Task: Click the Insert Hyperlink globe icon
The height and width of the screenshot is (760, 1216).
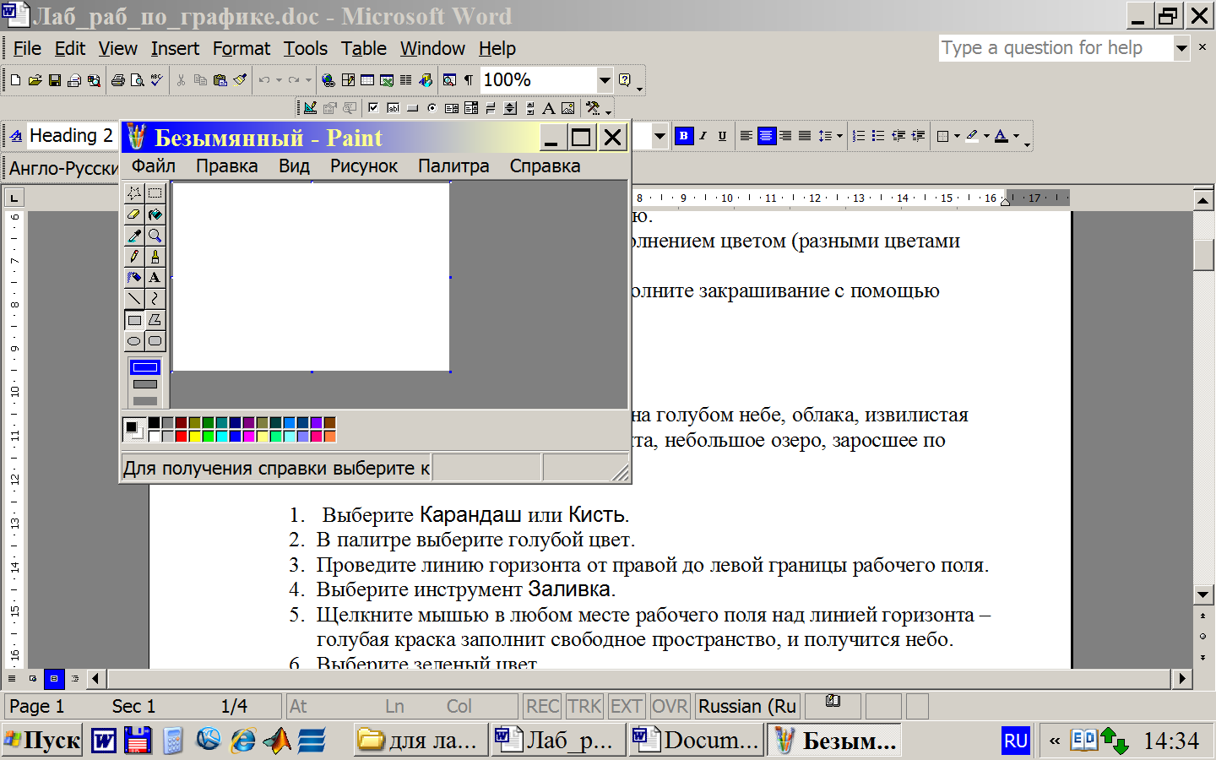Action: (328, 80)
